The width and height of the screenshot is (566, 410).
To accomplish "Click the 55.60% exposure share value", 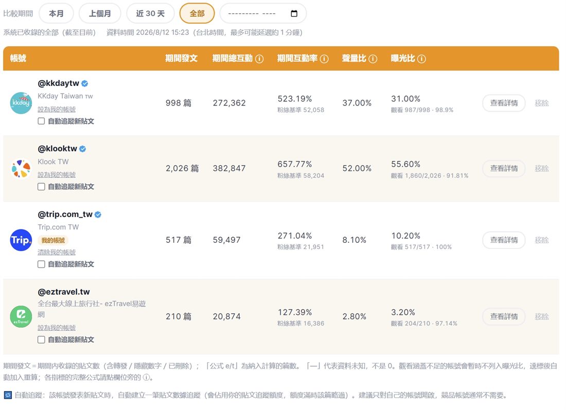I will (406, 164).
